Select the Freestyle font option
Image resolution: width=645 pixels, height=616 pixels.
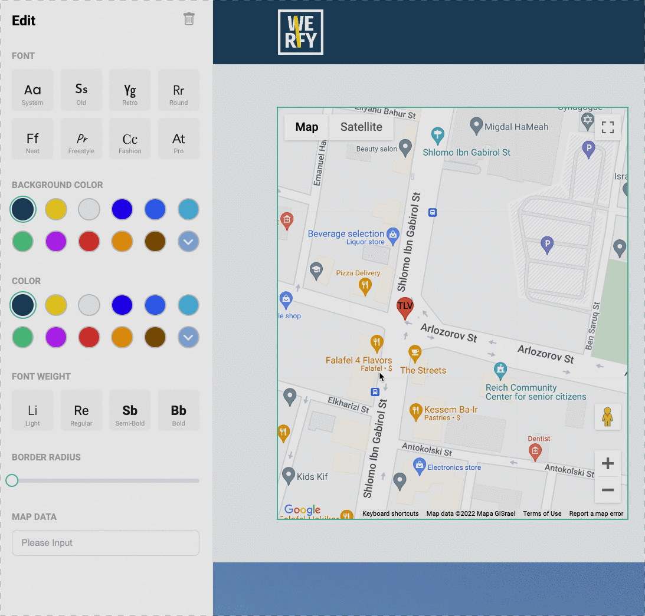pyautogui.click(x=81, y=139)
